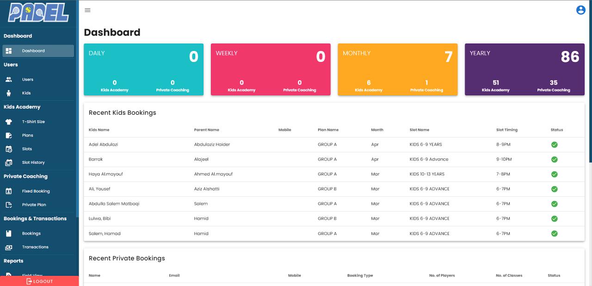Click status checkmark for Salem, Hamad
This screenshot has height=286, width=592.
pos(554,234)
